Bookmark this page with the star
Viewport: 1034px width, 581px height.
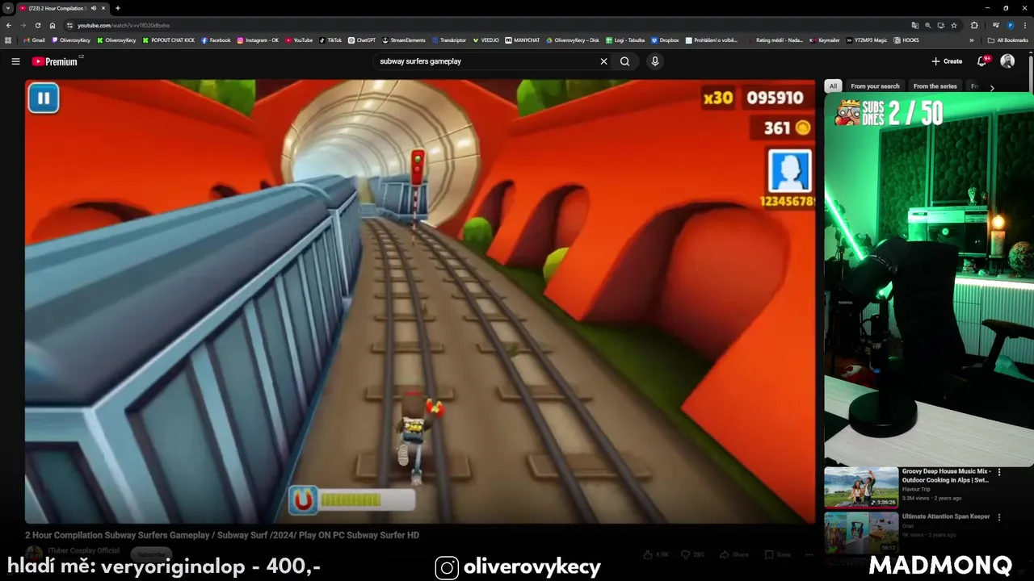954,25
